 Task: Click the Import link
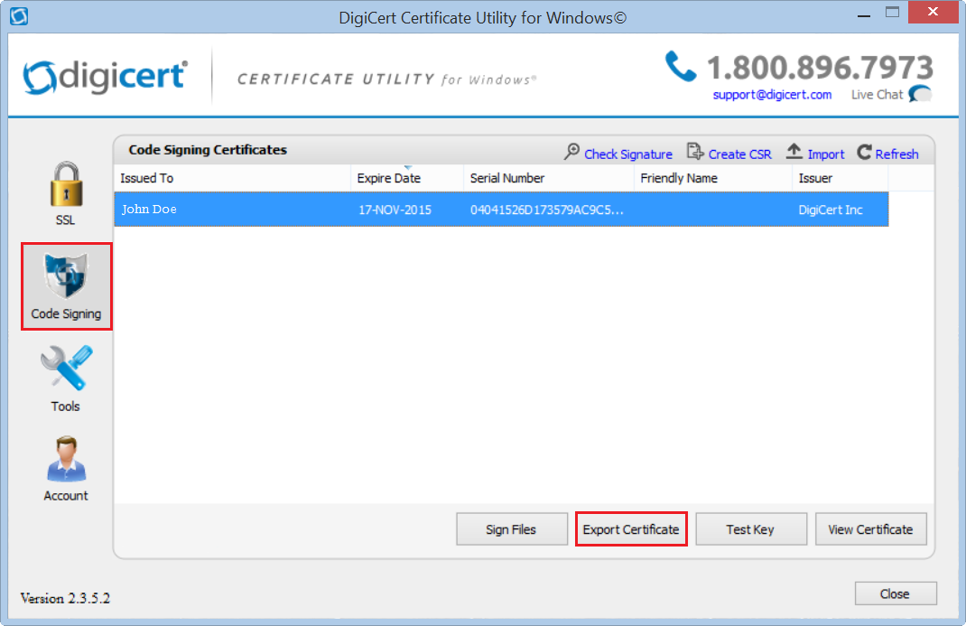point(825,154)
